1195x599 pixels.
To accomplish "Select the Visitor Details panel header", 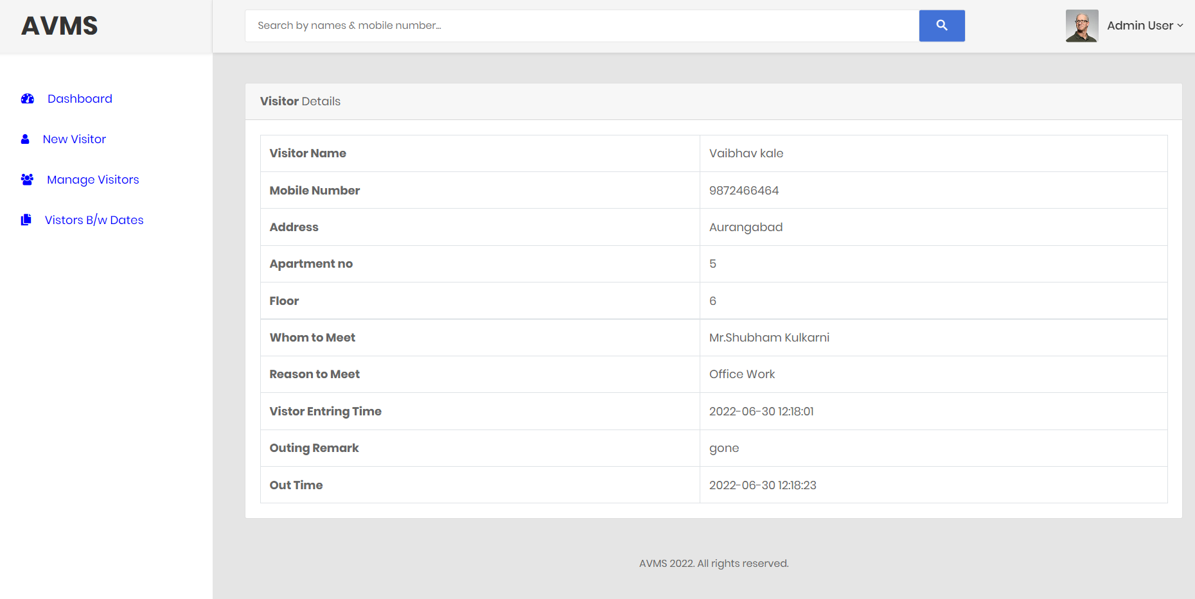I will click(300, 101).
